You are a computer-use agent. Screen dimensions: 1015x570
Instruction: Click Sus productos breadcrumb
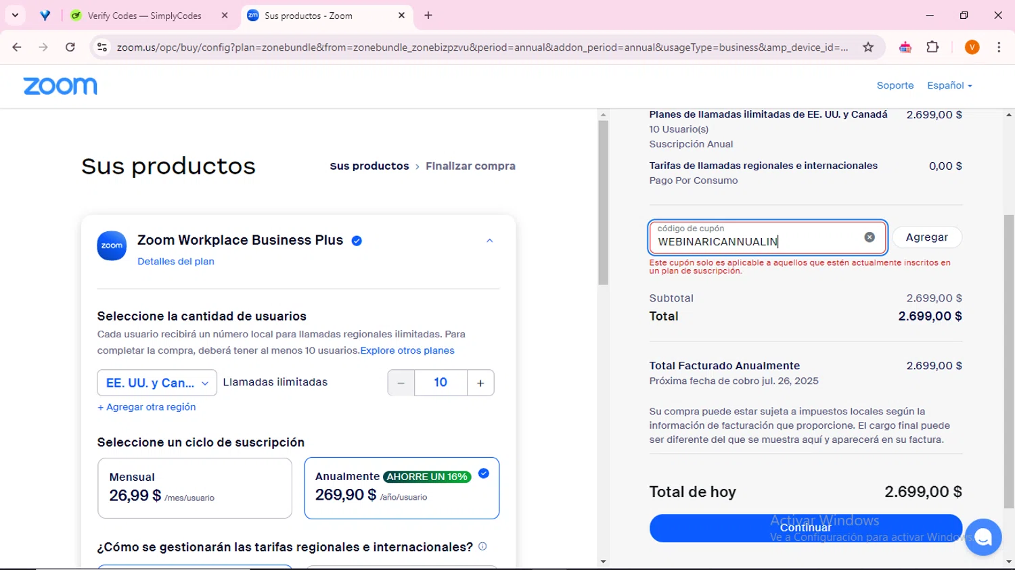pyautogui.click(x=369, y=166)
